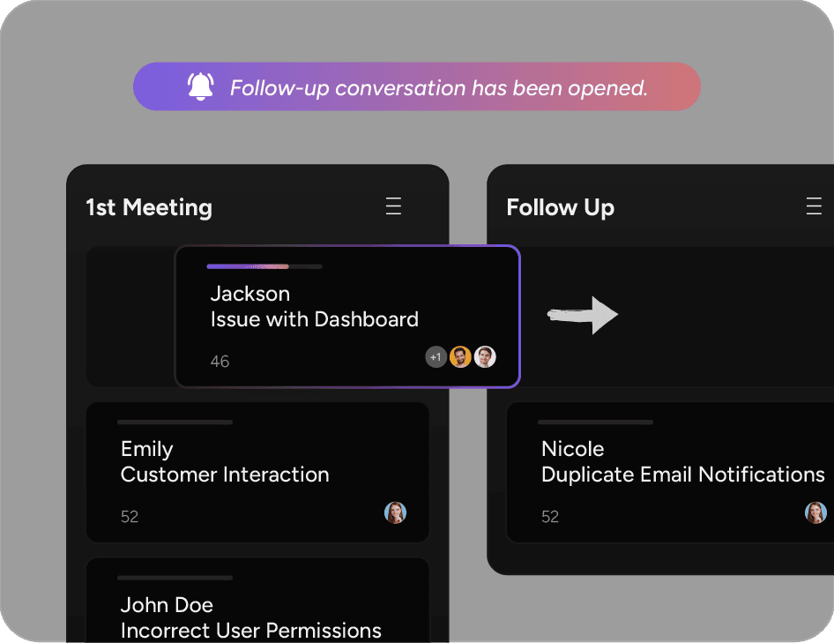
Task: Open the John Doe Incorrect User Permissions card
Action: coord(257,609)
